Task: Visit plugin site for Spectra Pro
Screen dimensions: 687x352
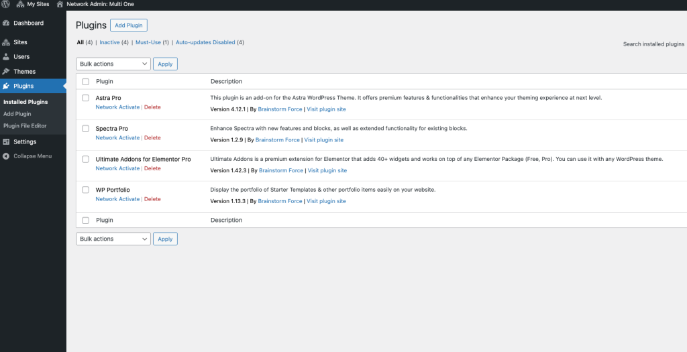Action: [324, 140]
